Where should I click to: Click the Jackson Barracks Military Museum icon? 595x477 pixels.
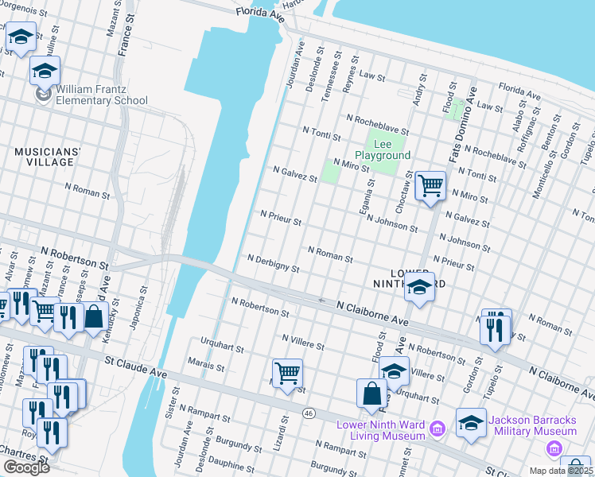[x=554, y=449]
